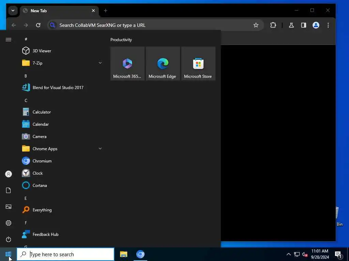Open the Calculator app

click(62, 112)
